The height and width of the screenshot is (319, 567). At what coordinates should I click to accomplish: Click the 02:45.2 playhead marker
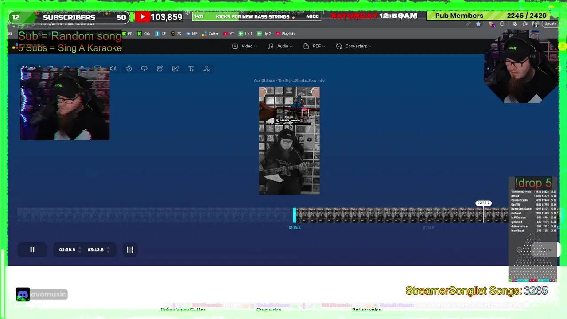[483, 203]
